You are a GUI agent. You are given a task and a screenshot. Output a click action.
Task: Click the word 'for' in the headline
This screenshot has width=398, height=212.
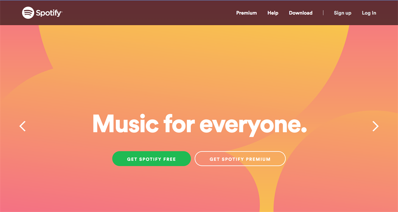point(179,123)
